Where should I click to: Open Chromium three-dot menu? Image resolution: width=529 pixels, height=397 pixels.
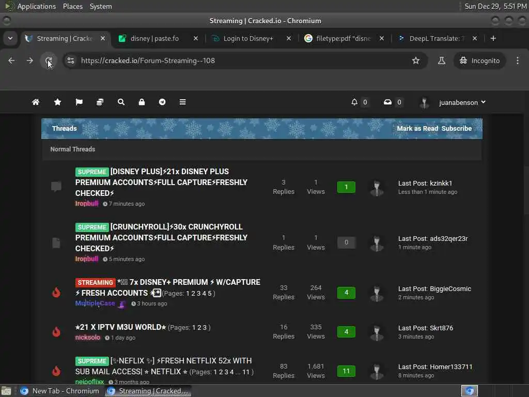coord(518,61)
